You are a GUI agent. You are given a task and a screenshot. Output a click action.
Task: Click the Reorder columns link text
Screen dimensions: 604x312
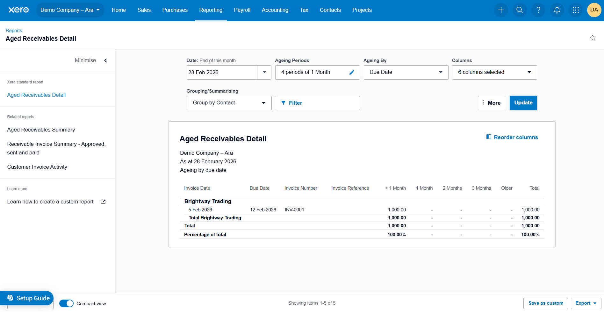tap(516, 137)
